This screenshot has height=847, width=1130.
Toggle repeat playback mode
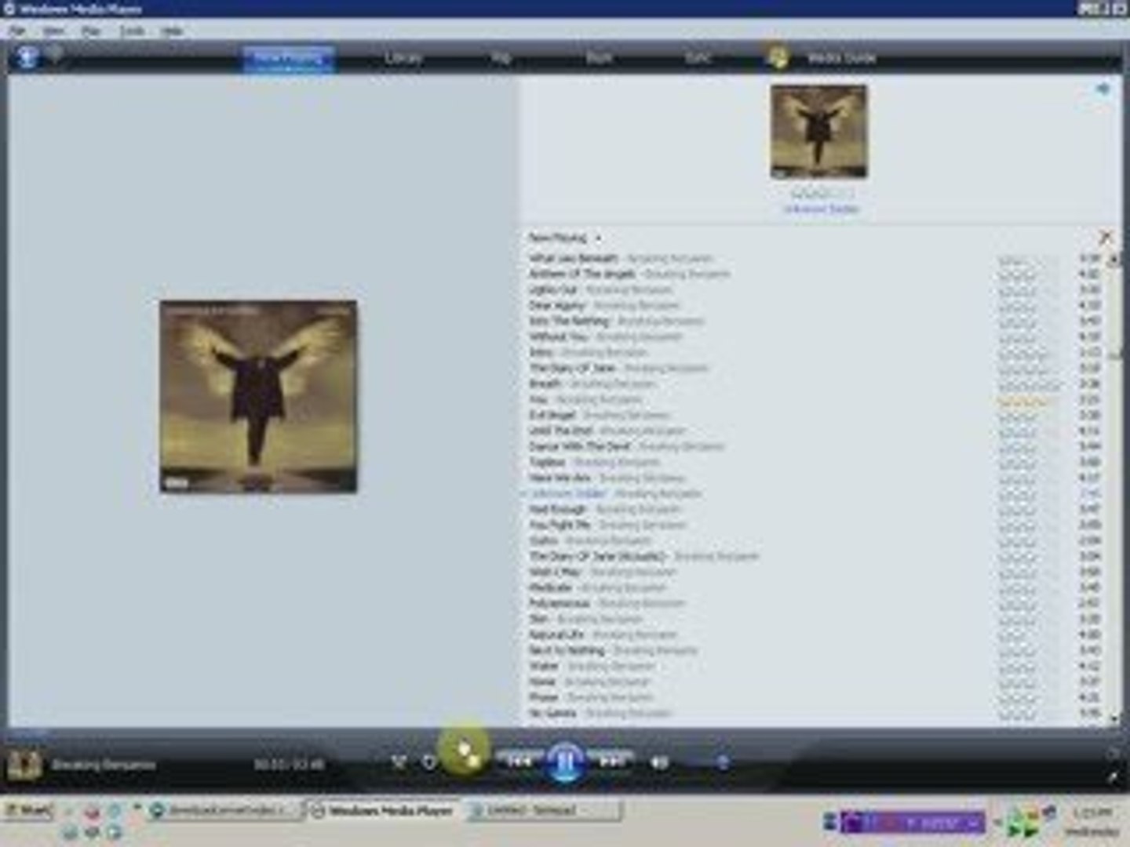[429, 762]
